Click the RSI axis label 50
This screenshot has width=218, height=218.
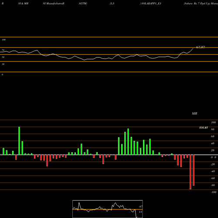click(3, 57)
